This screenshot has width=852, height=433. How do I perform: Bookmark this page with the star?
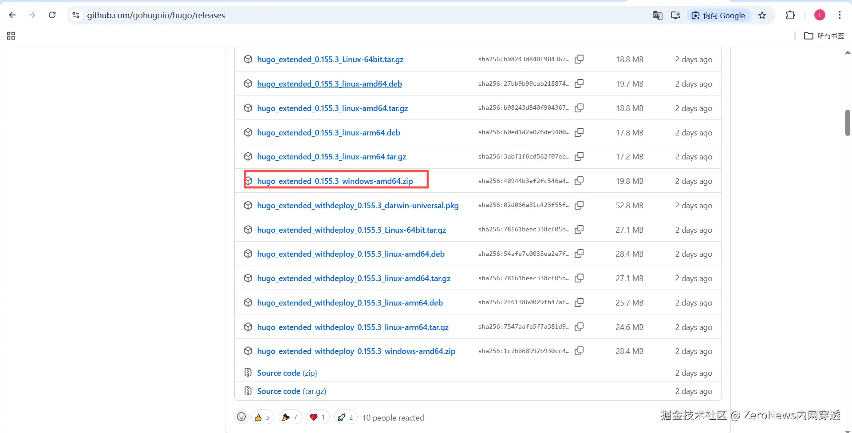(762, 16)
